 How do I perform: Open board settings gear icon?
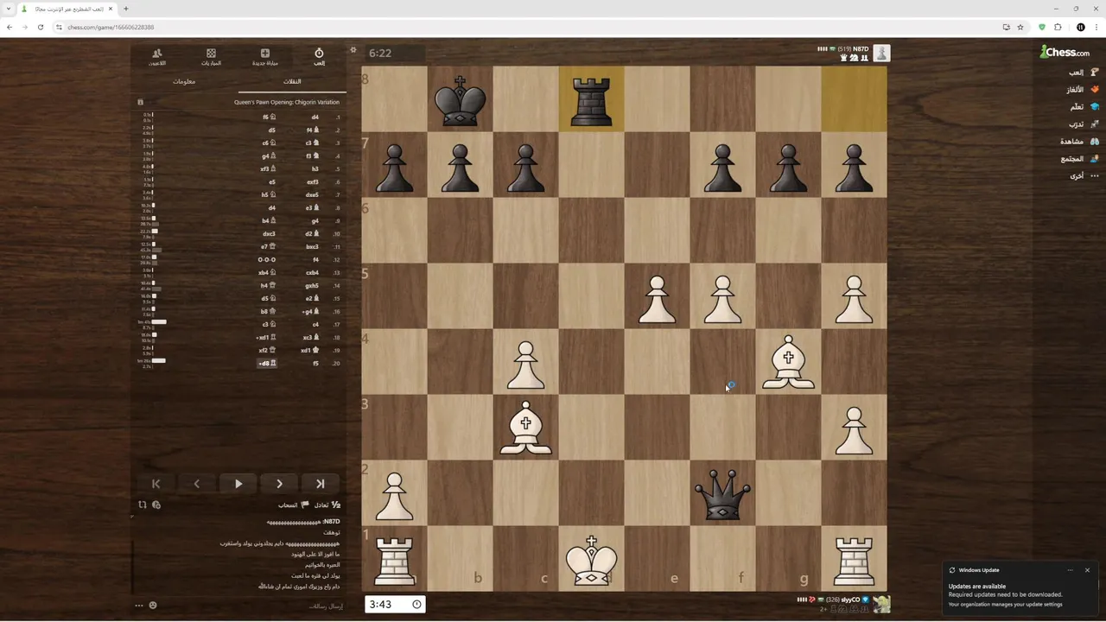[x=353, y=50]
